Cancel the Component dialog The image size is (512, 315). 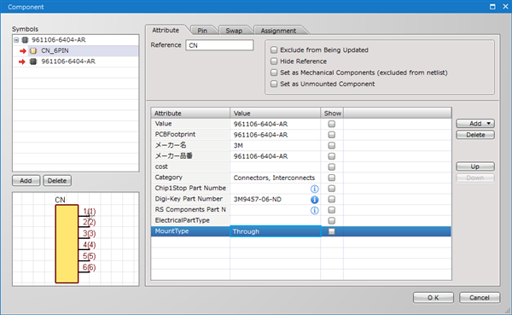480,298
